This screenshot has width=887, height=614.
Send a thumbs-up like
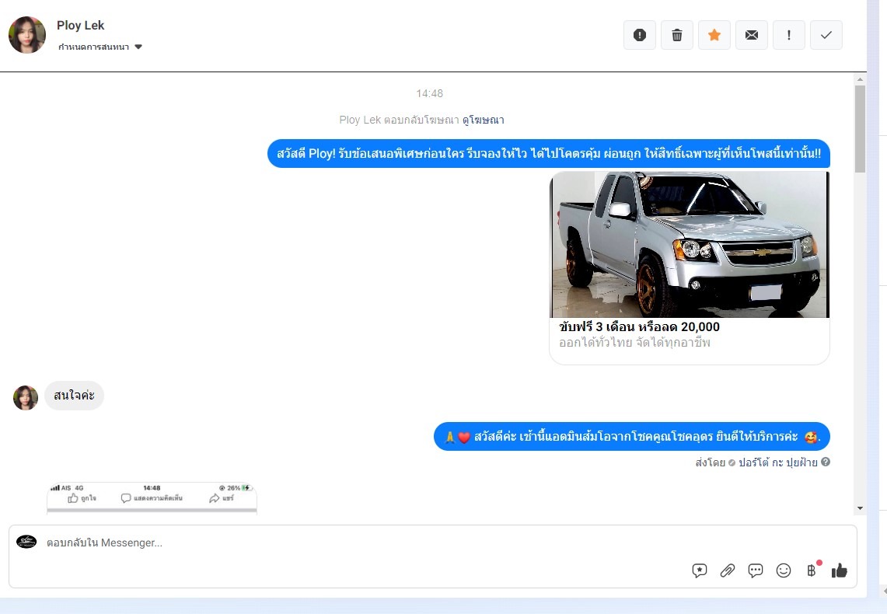(840, 570)
